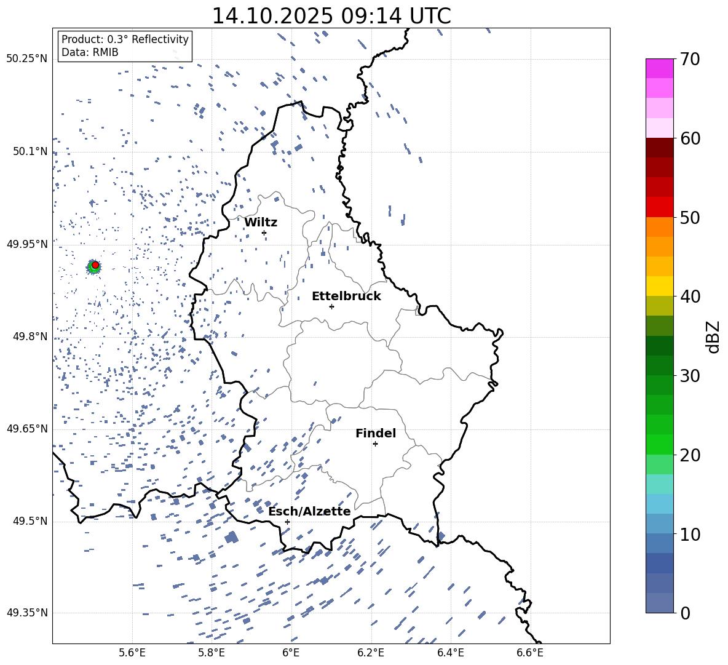728x665 pixels.
Task: Click the 50 dBZ colorbar label
Action: point(689,217)
